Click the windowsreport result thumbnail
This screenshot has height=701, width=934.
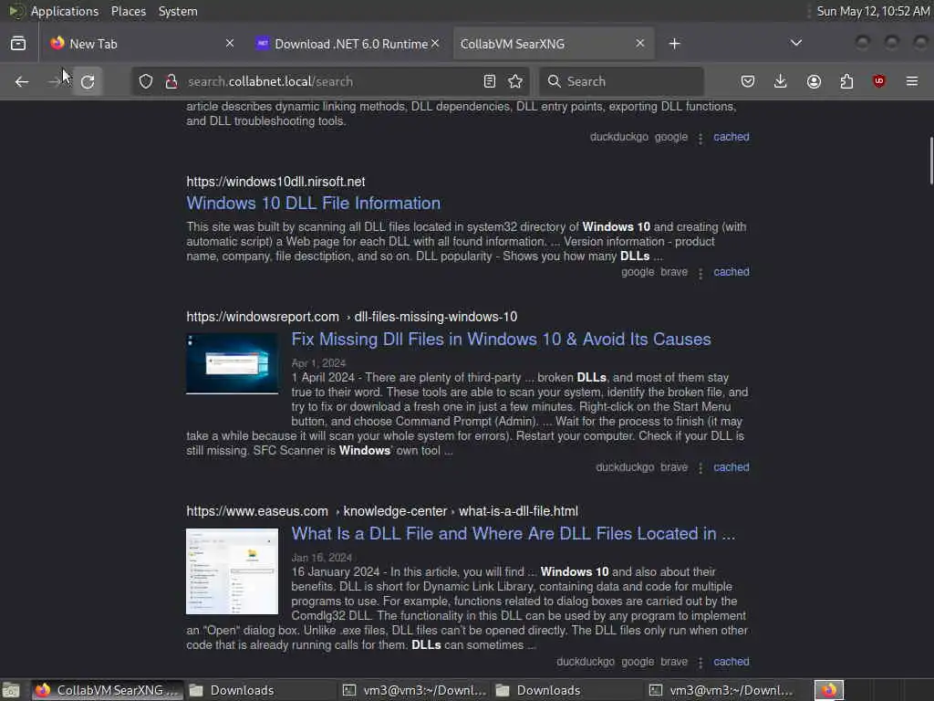click(x=233, y=363)
